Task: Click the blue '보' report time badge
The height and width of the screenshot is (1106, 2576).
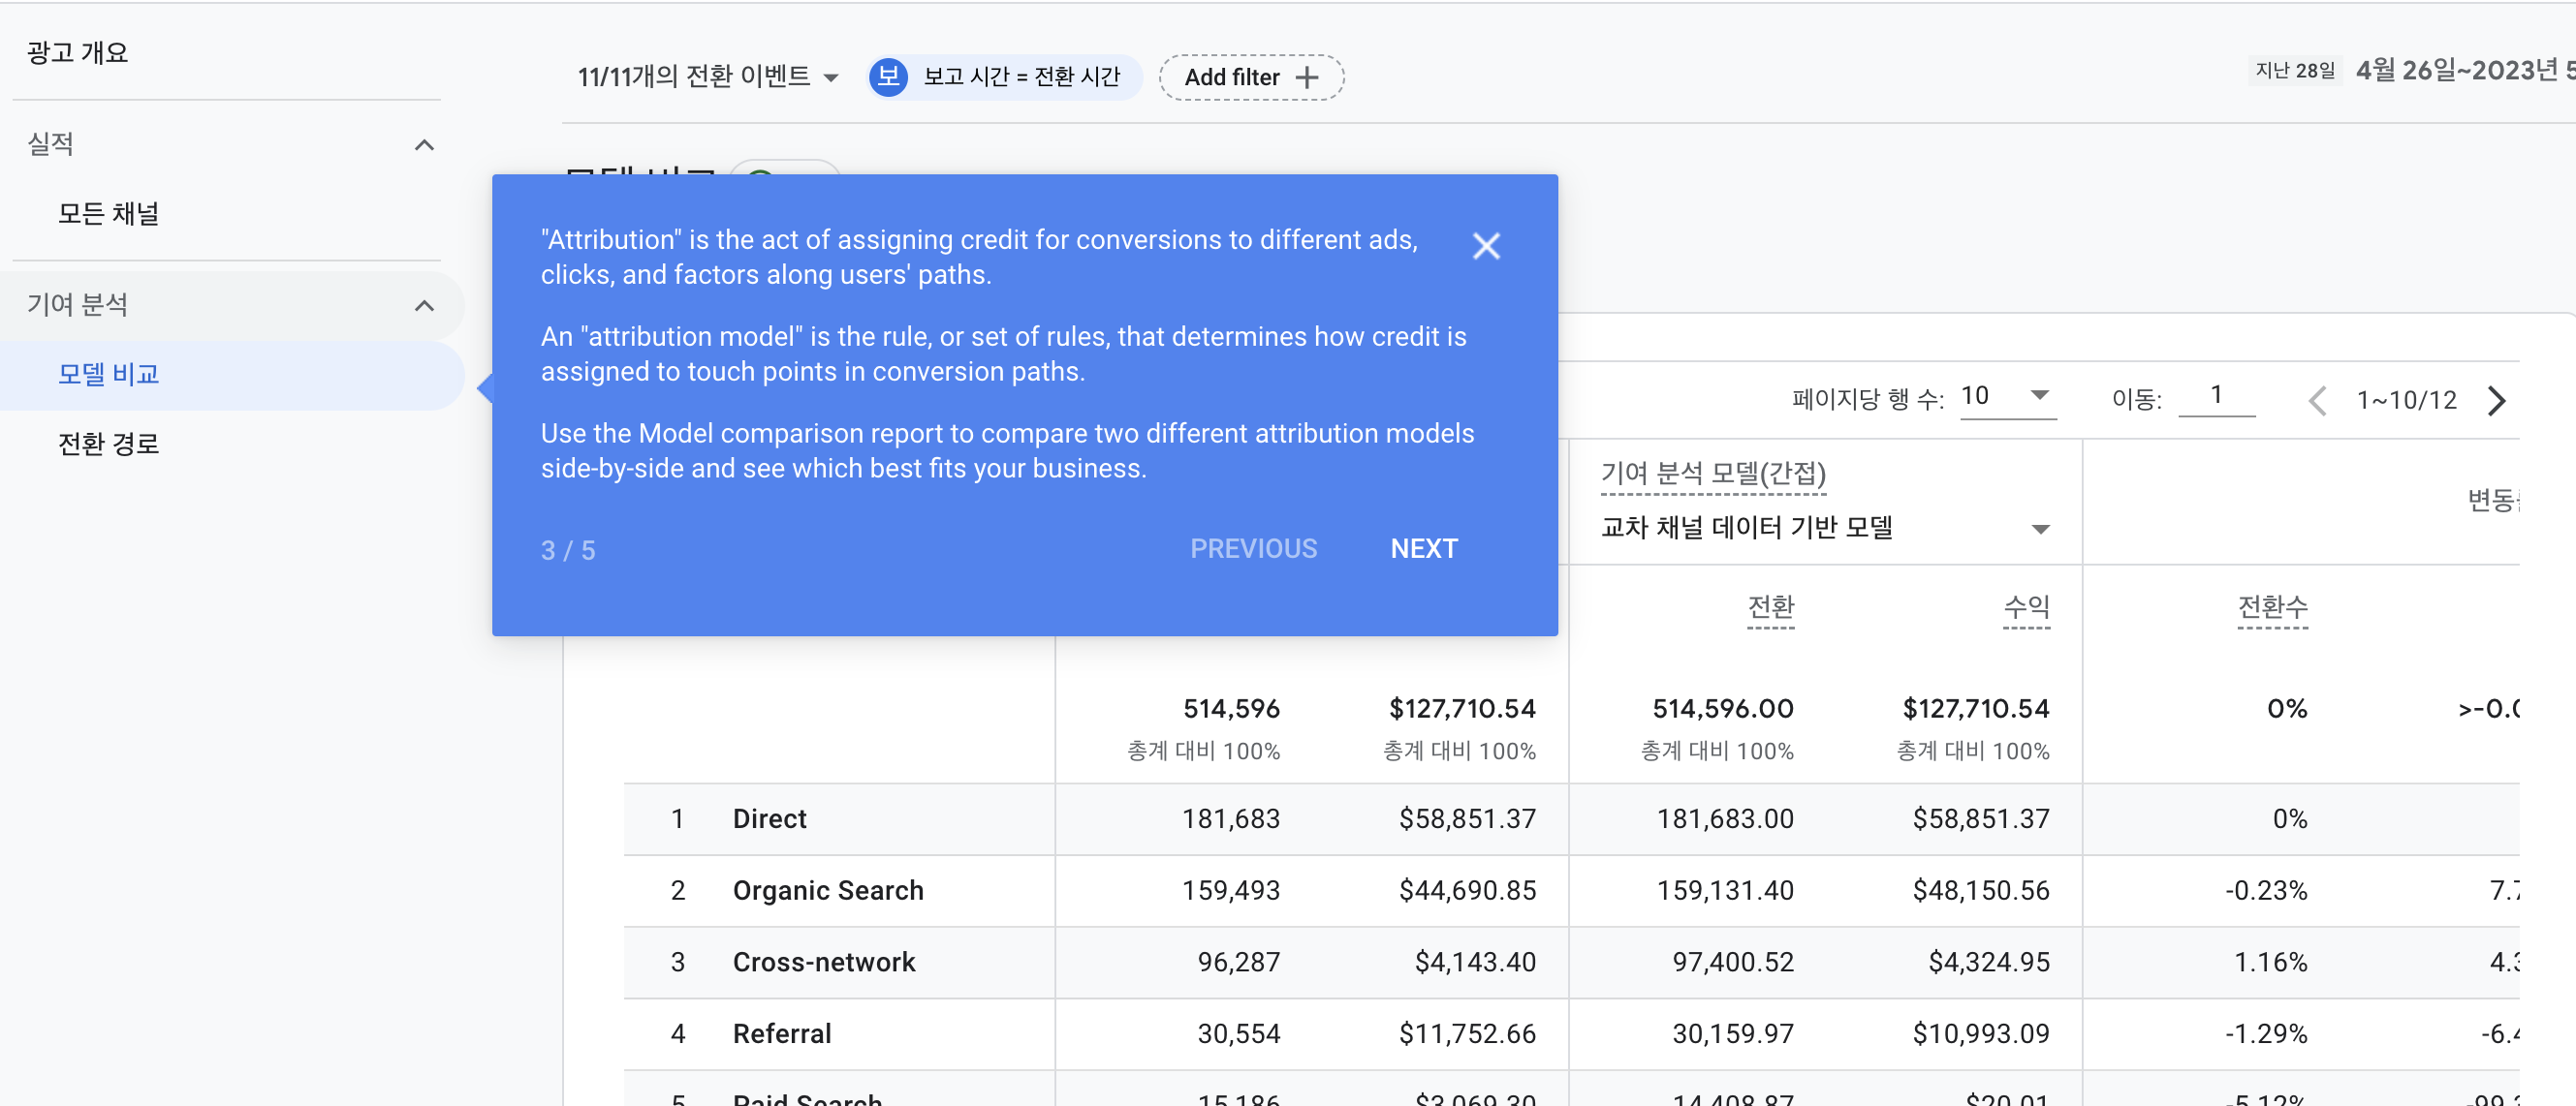Action: 887,77
